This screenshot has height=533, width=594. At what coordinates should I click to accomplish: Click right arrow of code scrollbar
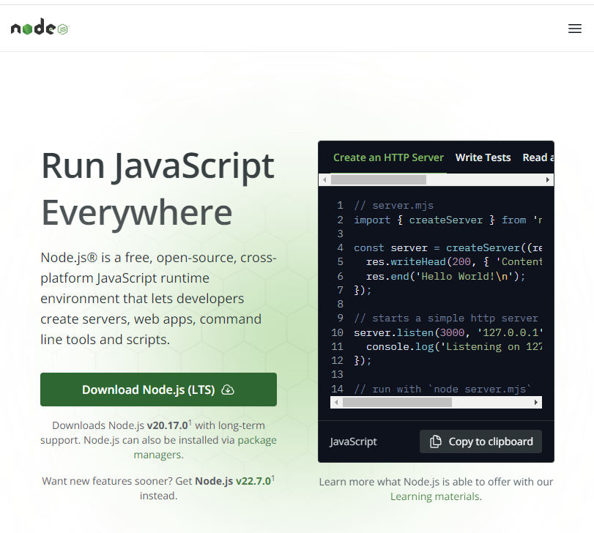point(535,403)
